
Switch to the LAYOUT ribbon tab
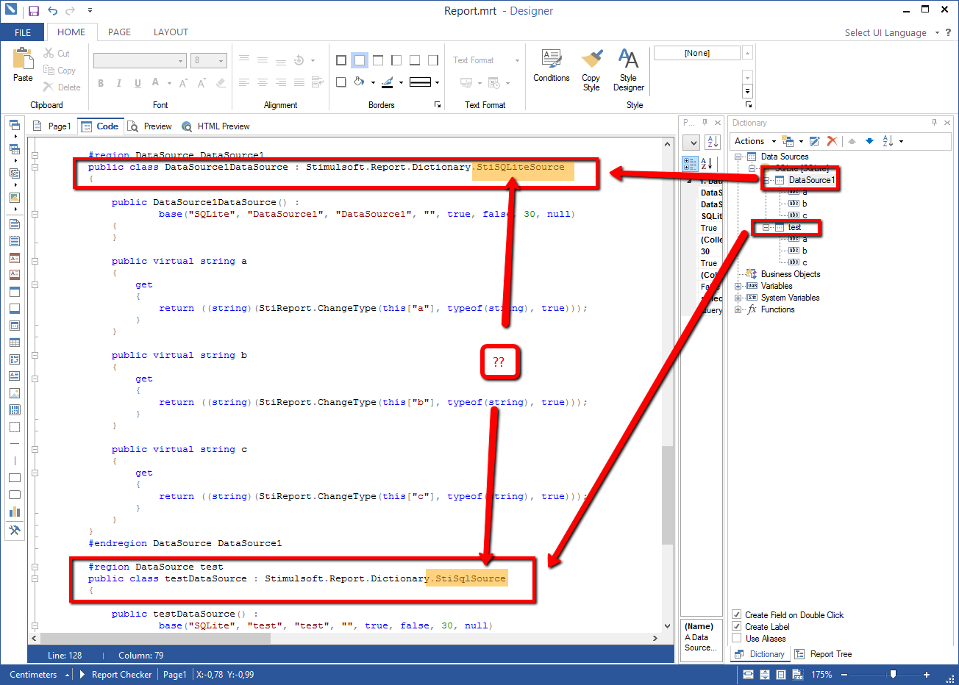pos(171,32)
